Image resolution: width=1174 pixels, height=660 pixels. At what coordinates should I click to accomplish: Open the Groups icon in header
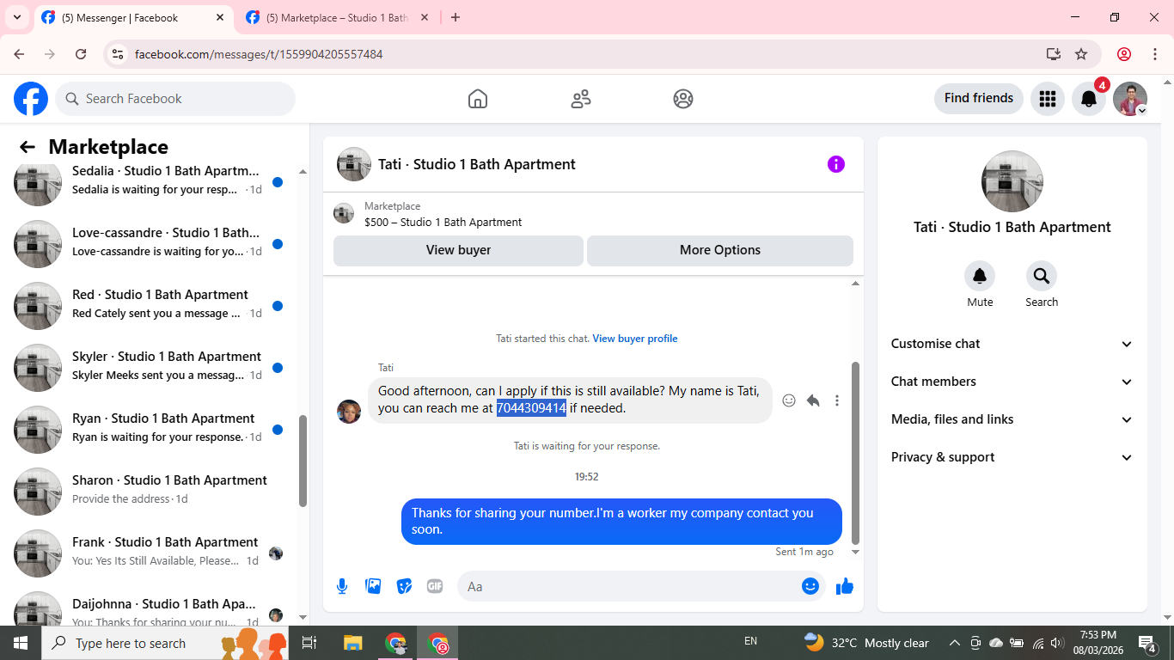(x=683, y=99)
